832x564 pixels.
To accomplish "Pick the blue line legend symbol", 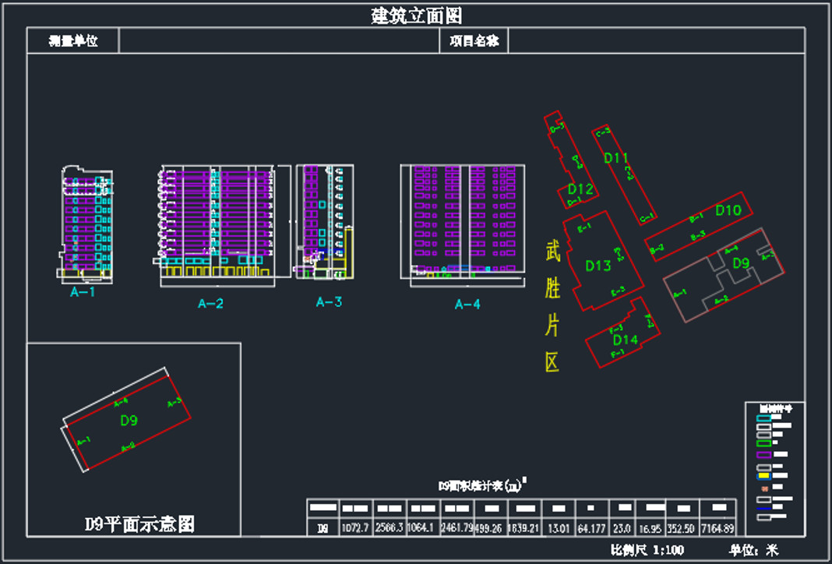I will [763, 508].
